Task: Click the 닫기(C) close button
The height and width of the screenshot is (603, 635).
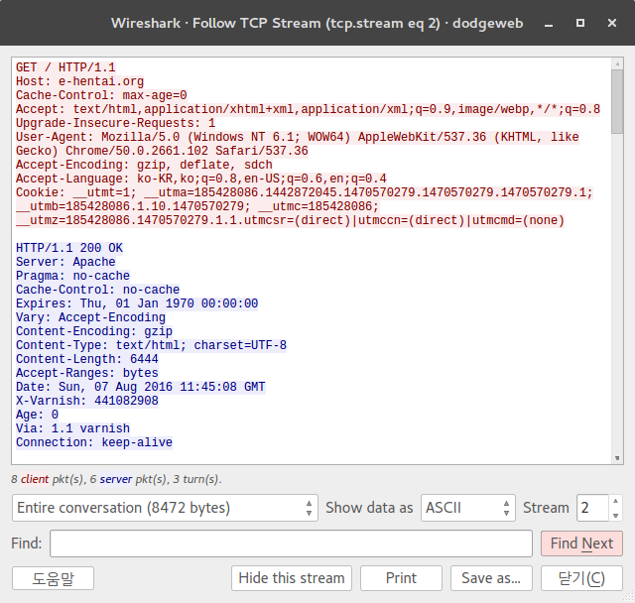Action: tap(581, 578)
